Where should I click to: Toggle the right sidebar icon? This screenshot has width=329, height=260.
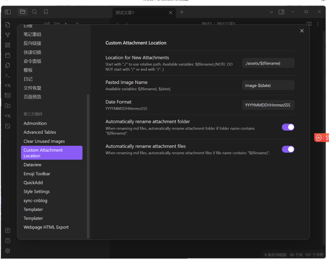coord(282,12)
